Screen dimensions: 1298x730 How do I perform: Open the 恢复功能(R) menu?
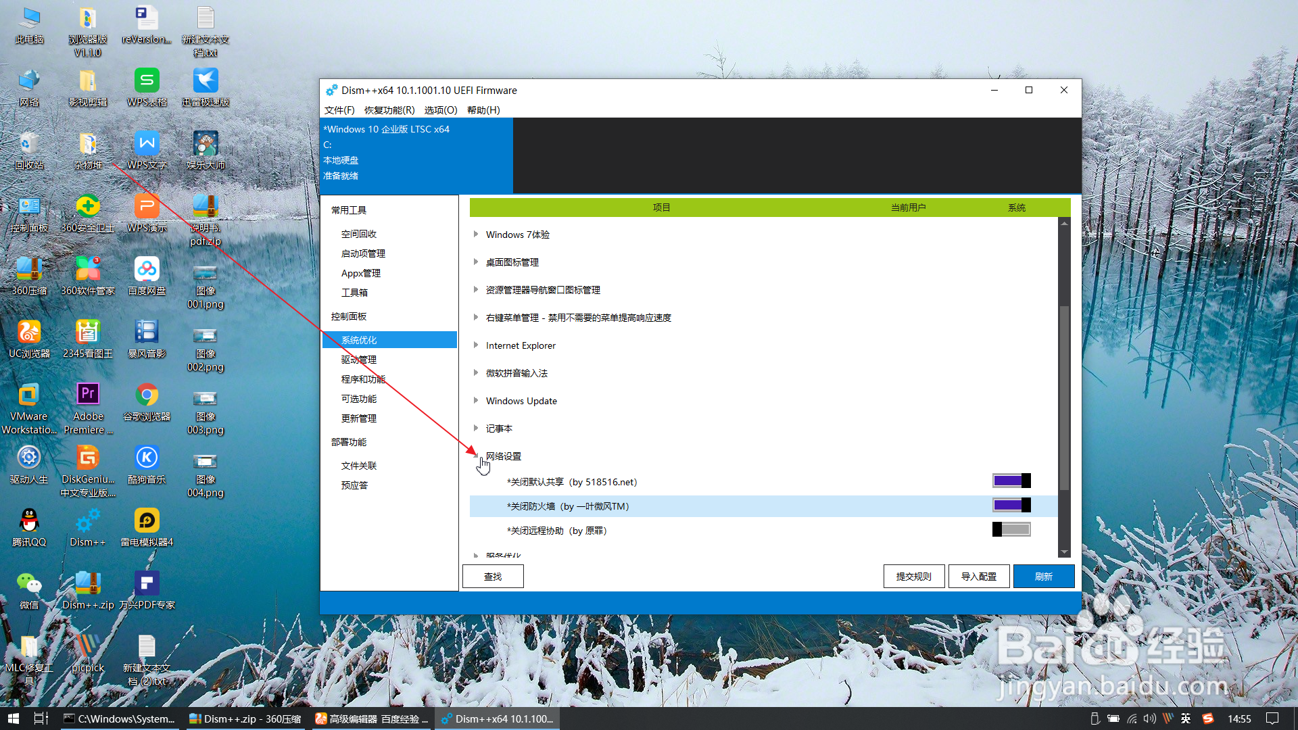tap(389, 110)
